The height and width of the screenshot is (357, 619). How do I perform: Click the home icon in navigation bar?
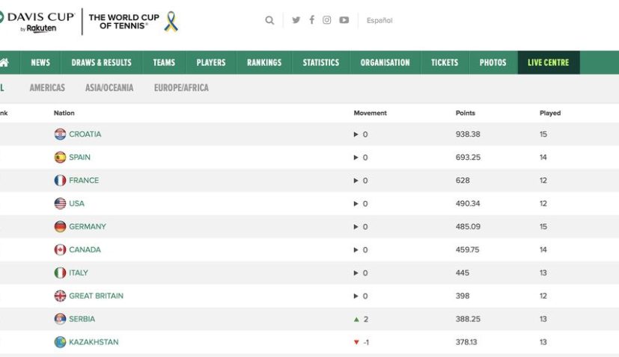point(4,63)
